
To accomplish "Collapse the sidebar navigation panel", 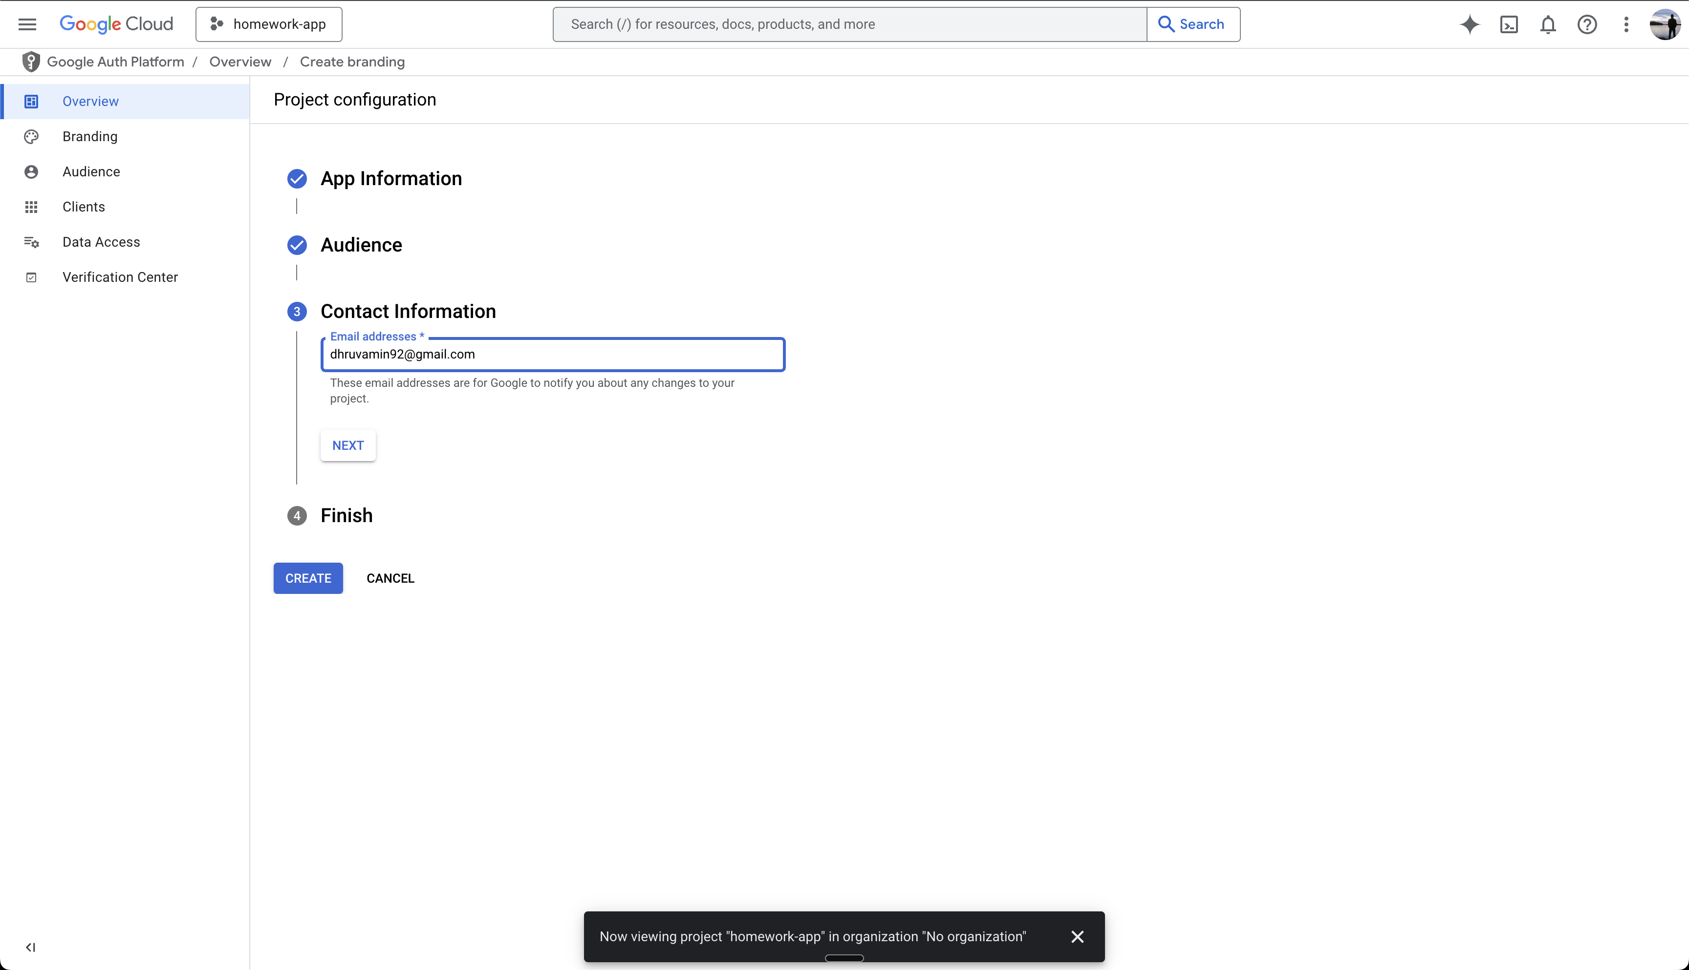I will point(31,948).
